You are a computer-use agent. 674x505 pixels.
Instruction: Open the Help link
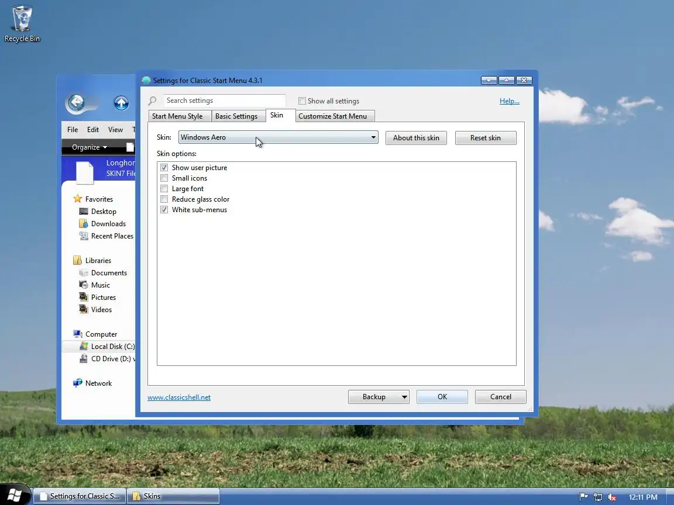pyautogui.click(x=510, y=101)
